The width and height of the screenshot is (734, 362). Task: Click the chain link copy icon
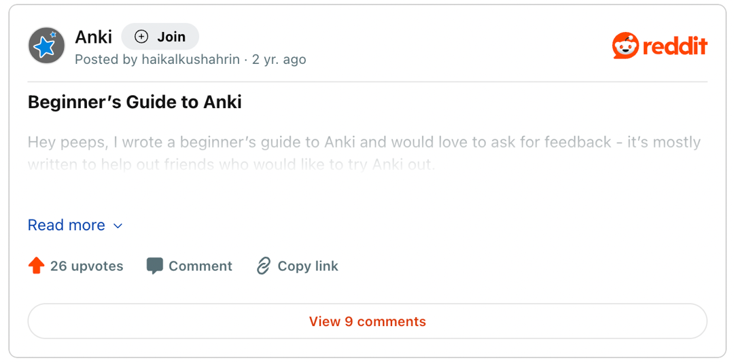coord(264,266)
